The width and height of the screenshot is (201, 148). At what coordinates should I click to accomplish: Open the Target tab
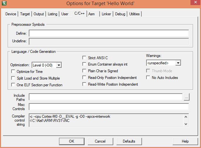pos(25,14)
